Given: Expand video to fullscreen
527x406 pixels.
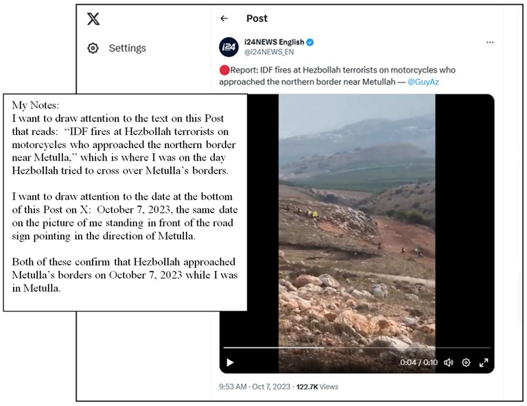Looking at the screenshot, I should 484,362.
